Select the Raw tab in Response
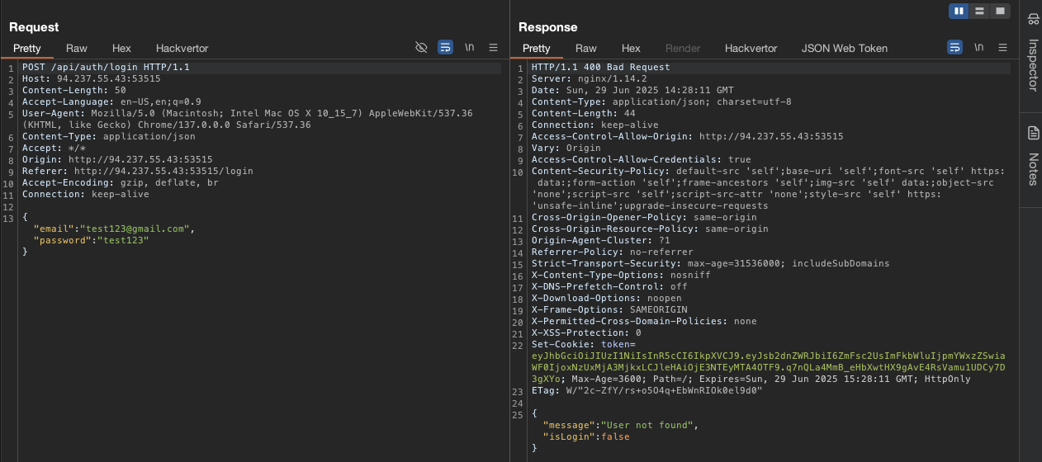The image size is (1042, 462). pos(586,49)
